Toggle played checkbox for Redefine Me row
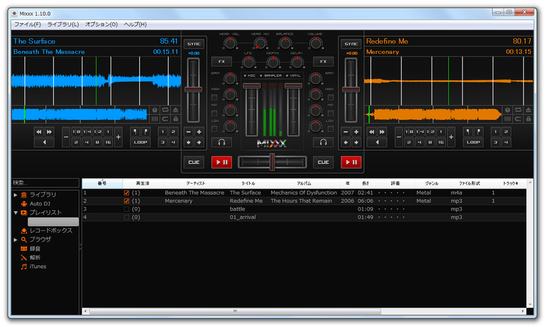 point(126,201)
